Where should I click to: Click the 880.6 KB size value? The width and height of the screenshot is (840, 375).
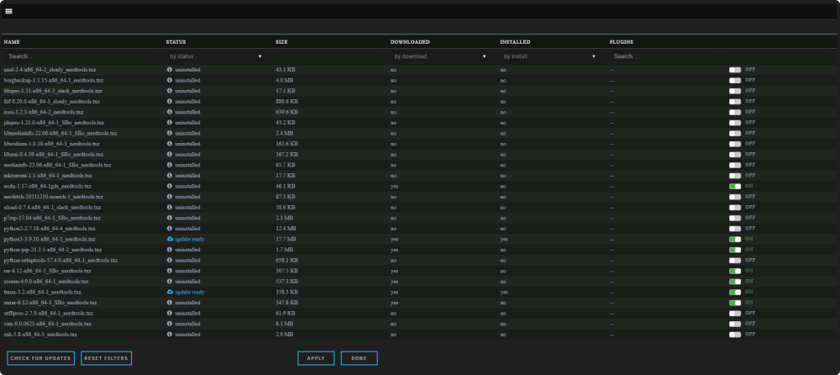coord(286,102)
